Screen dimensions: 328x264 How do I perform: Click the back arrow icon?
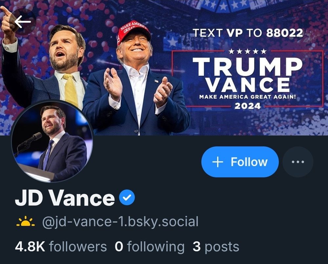tap(22, 22)
